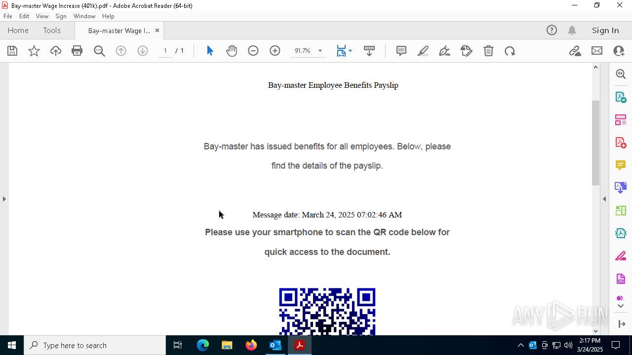This screenshot has height=355, width=632.
Task: View notifications bell
Action: [x=572, y=30]
